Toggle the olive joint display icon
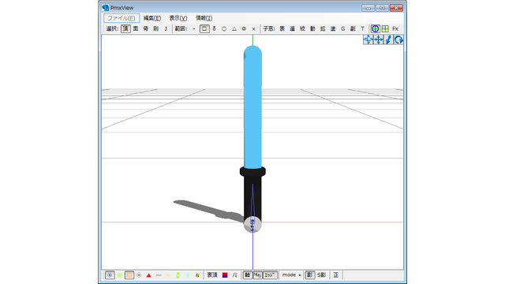 pyautogui.click(x=197, y=275)
